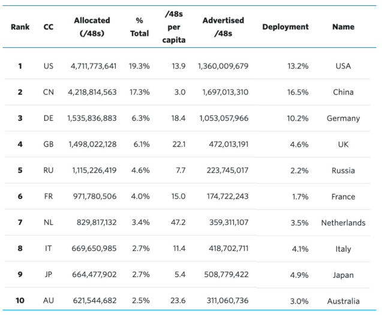Select the 19.3% total cell
Viewport: 382px width, 315px height.
pyautogui.click(x=139, y=66)
